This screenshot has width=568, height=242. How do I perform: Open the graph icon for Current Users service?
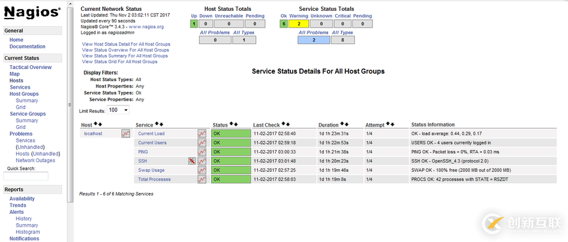click(x=201, y=142)
